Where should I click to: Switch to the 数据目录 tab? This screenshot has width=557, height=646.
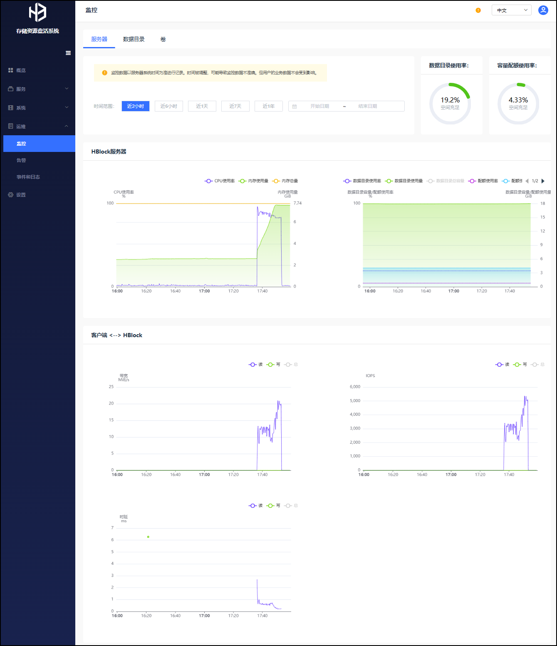point(134,39)
